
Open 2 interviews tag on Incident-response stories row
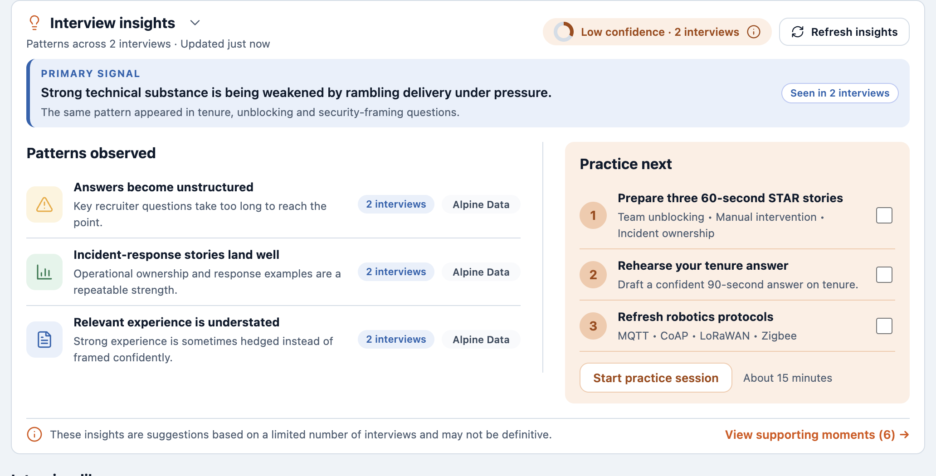pos(396,272)
